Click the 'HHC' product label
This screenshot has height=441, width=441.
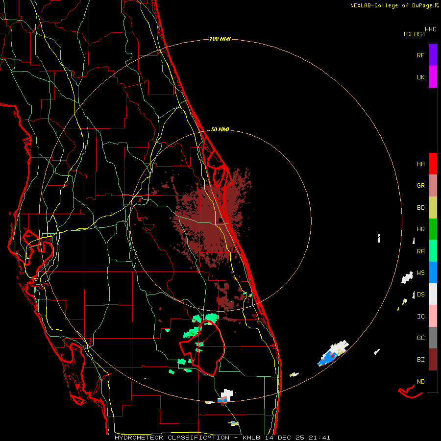tap(430, 29)
